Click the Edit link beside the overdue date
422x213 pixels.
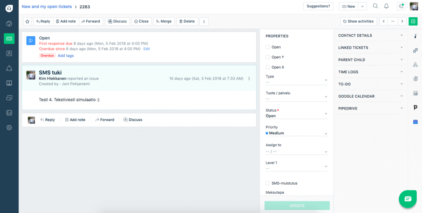(147, 49)
